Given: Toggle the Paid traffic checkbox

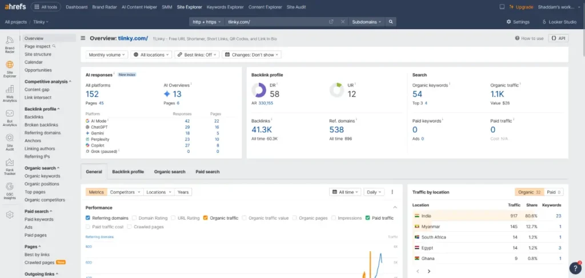Looking at the screenshot, I should pos(367,218).
